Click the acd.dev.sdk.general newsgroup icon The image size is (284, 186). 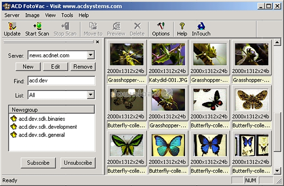[x=14, y=135]
